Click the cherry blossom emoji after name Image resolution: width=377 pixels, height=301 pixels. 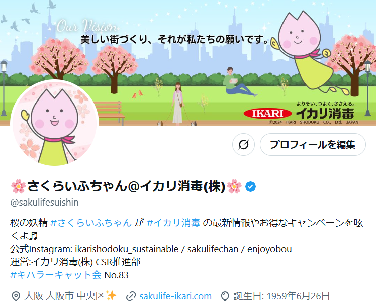pos(234,186)
